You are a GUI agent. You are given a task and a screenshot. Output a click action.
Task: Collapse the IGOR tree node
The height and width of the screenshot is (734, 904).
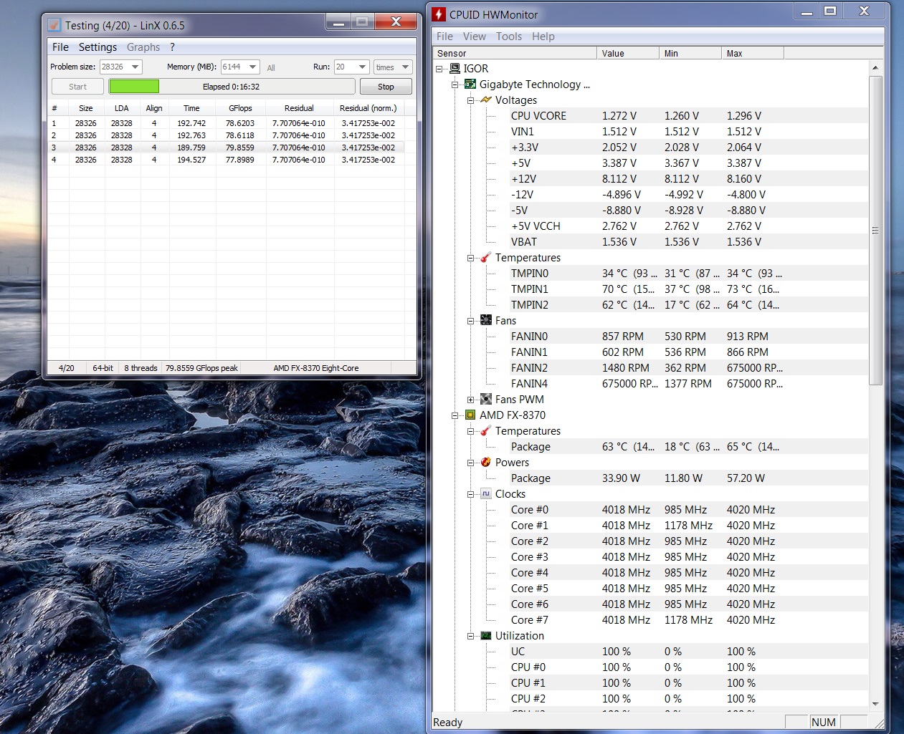click(439, 69)
